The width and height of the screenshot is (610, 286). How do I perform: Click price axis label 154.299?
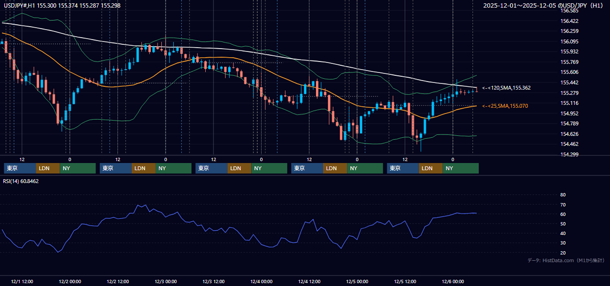click(569, 154)
